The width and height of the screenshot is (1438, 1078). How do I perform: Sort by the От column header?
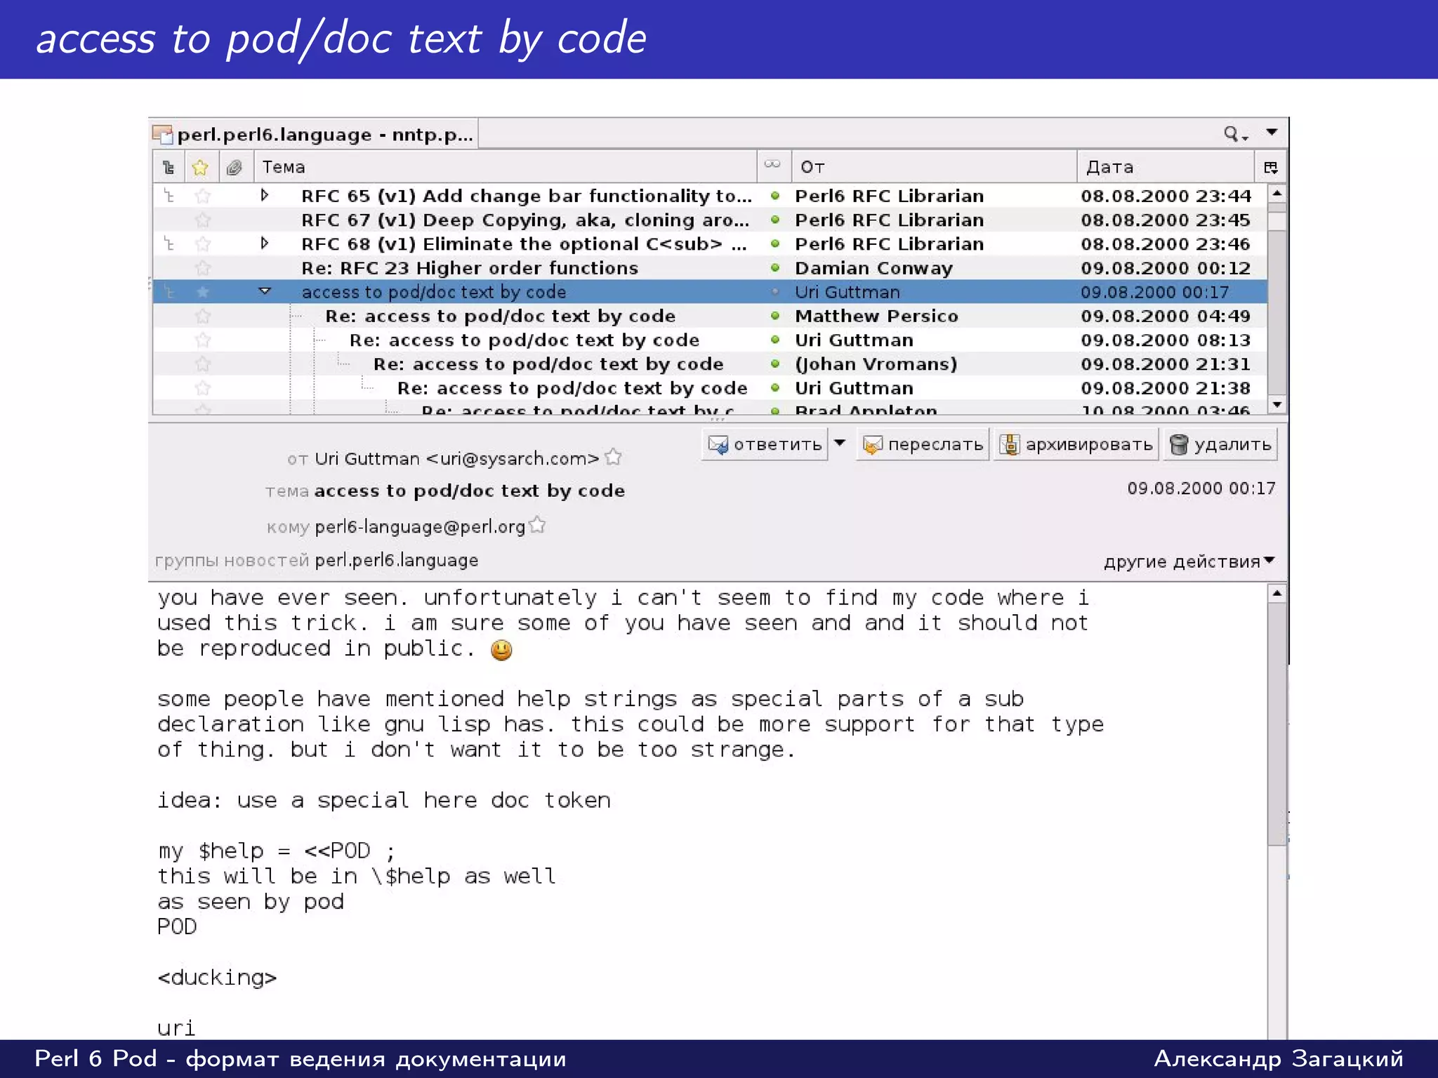[934, 167]
